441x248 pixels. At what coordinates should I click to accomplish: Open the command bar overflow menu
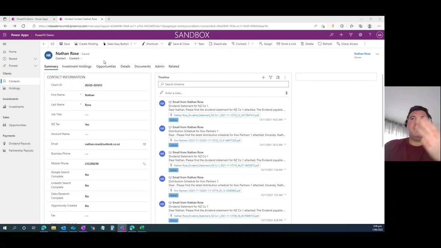pyautogui.click(x=365, y=44)
